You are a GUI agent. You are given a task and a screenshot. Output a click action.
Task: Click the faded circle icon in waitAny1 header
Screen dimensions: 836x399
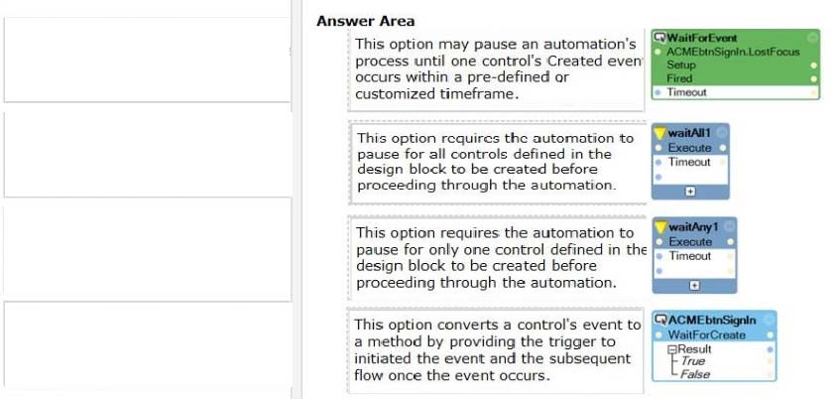click(729, 226)
